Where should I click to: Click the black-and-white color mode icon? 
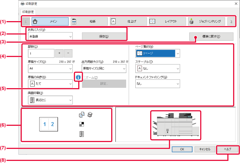pos(82,124)
